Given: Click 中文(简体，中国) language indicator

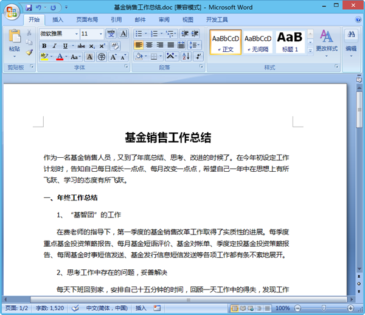Looking at the screenshot, I should click(107, 308).
